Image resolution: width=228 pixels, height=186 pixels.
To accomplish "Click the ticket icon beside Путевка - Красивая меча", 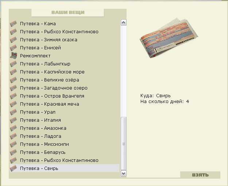I will 13,104.
